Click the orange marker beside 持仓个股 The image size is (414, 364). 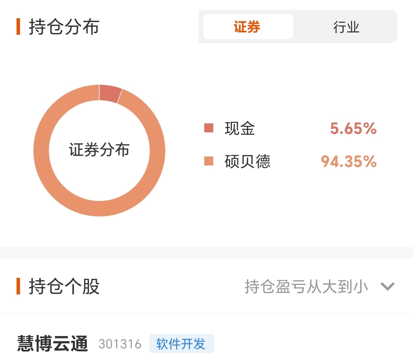(x=18, y=286)
